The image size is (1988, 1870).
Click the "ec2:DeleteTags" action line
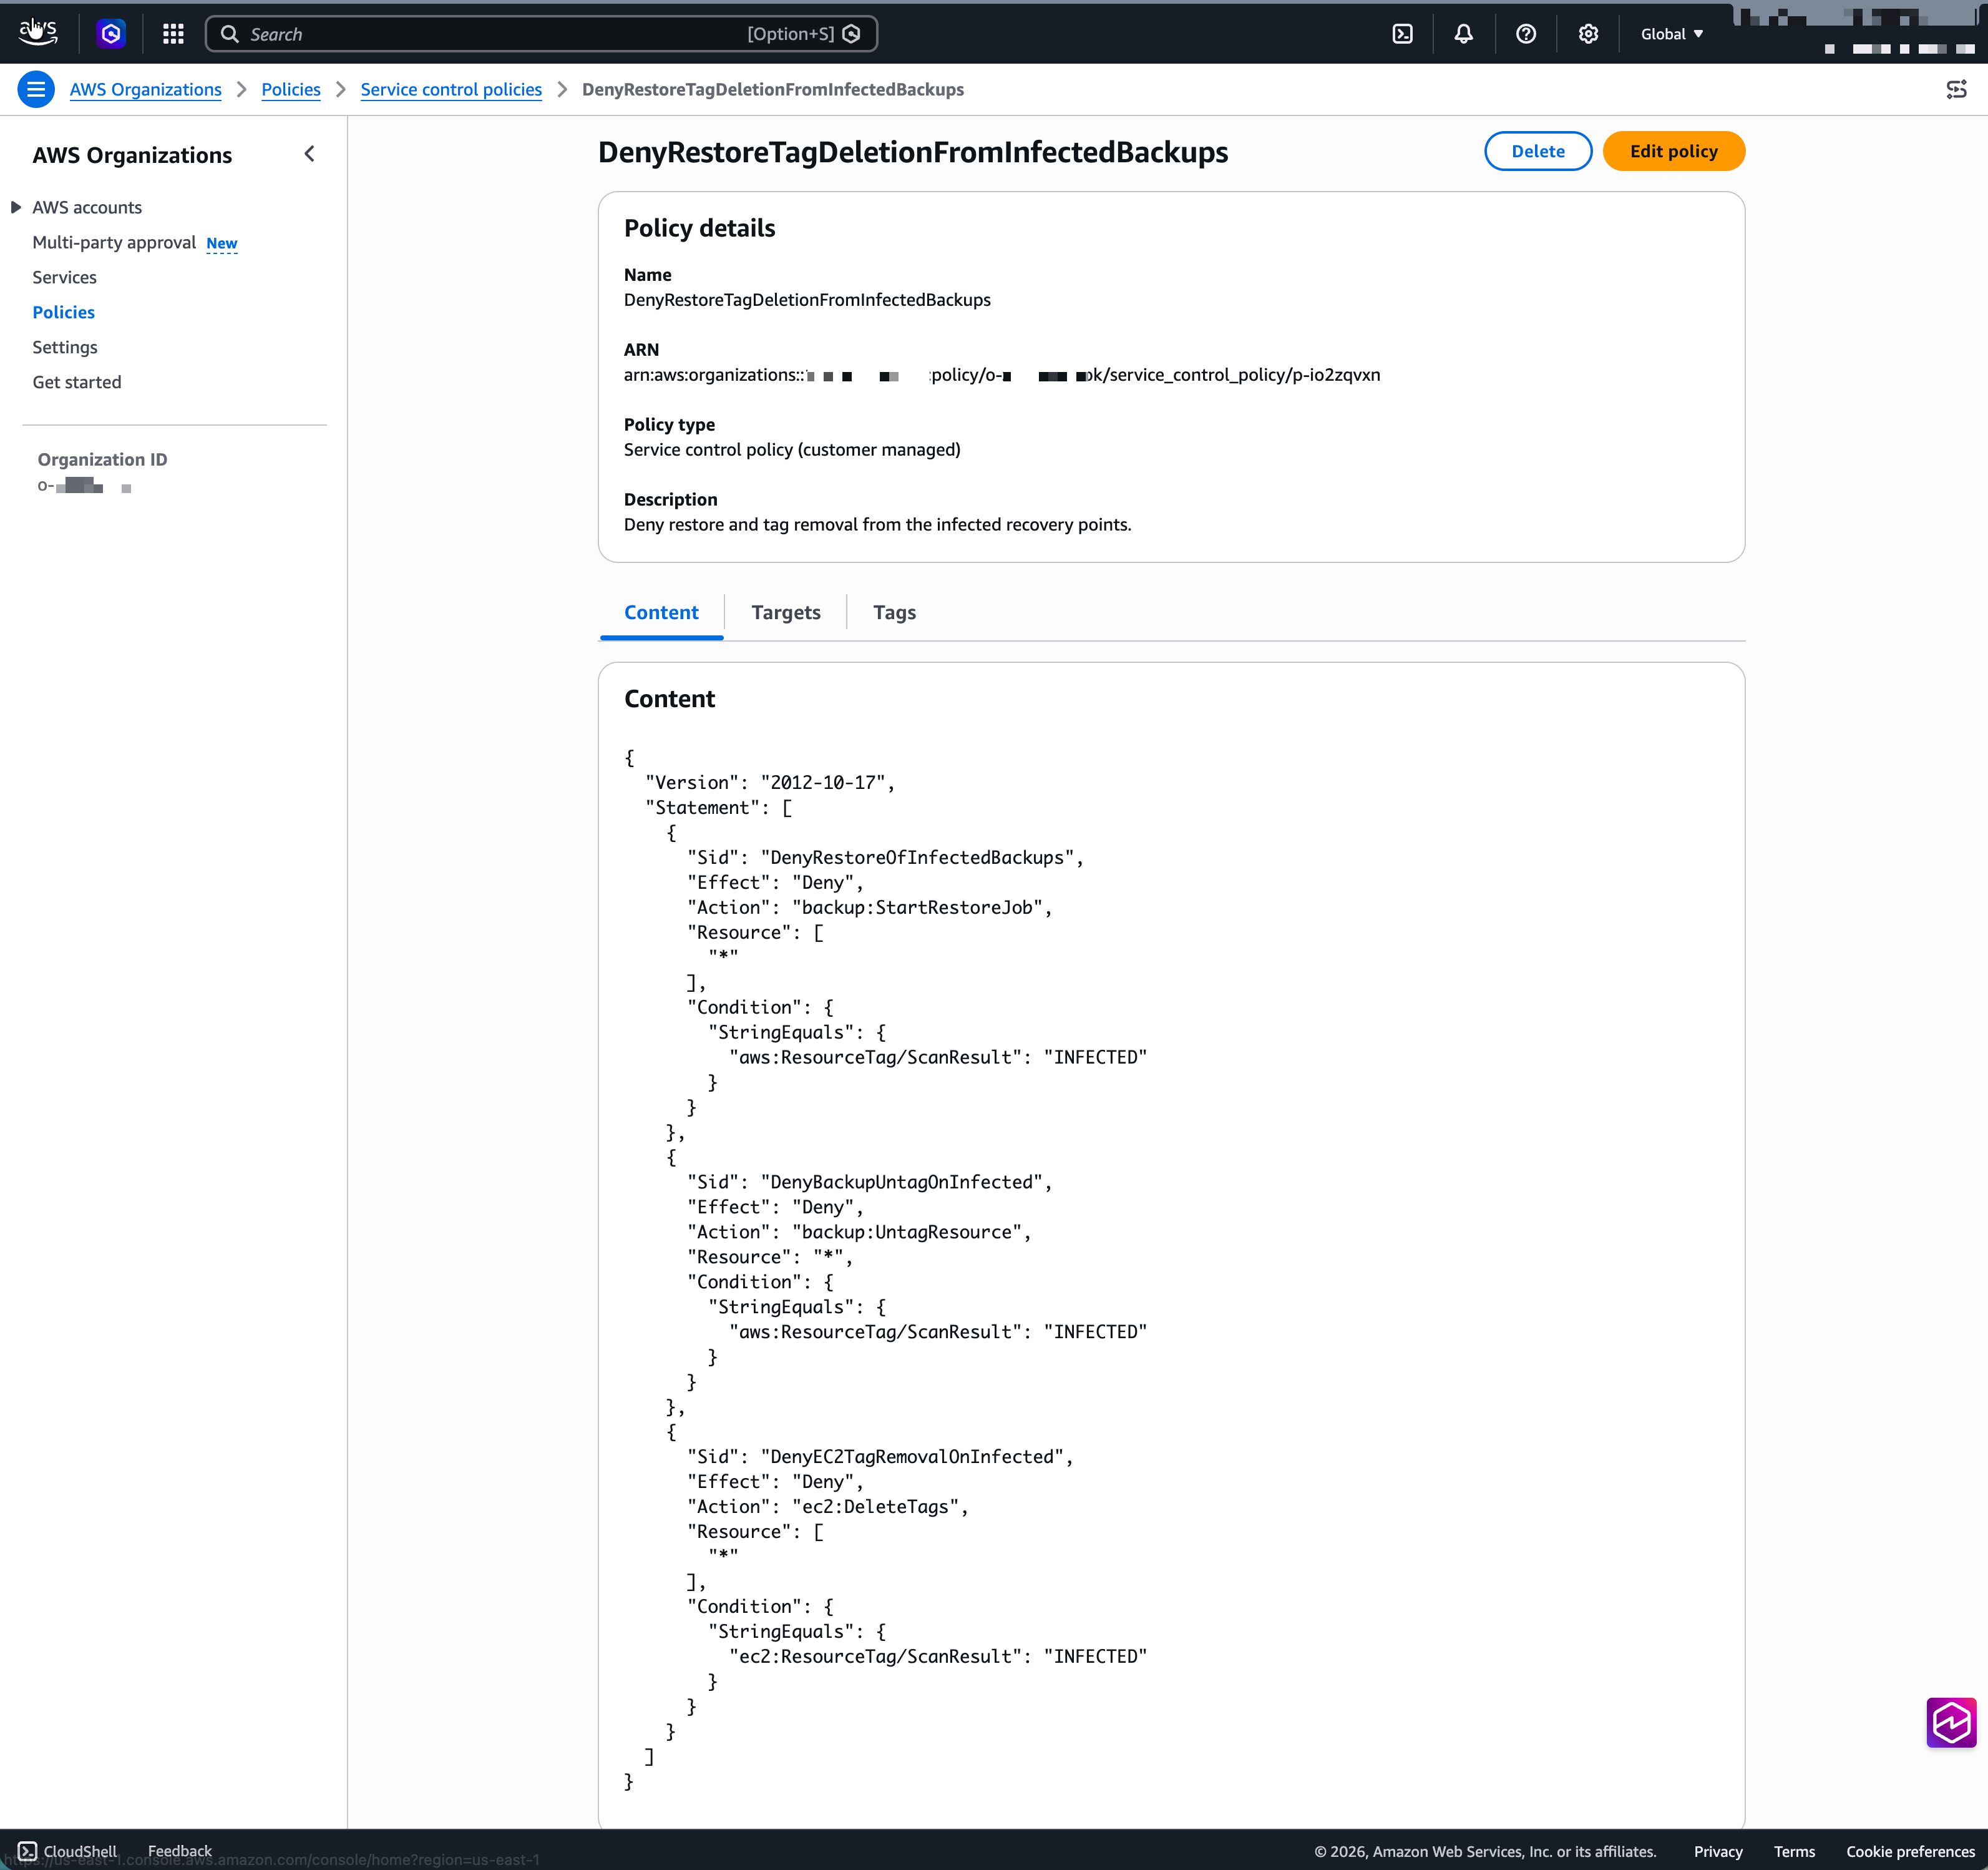(828, 1507)
